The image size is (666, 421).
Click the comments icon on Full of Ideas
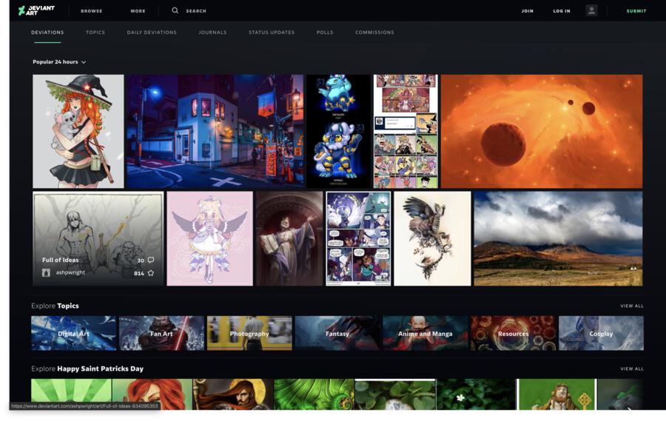(x=151, y=260)
